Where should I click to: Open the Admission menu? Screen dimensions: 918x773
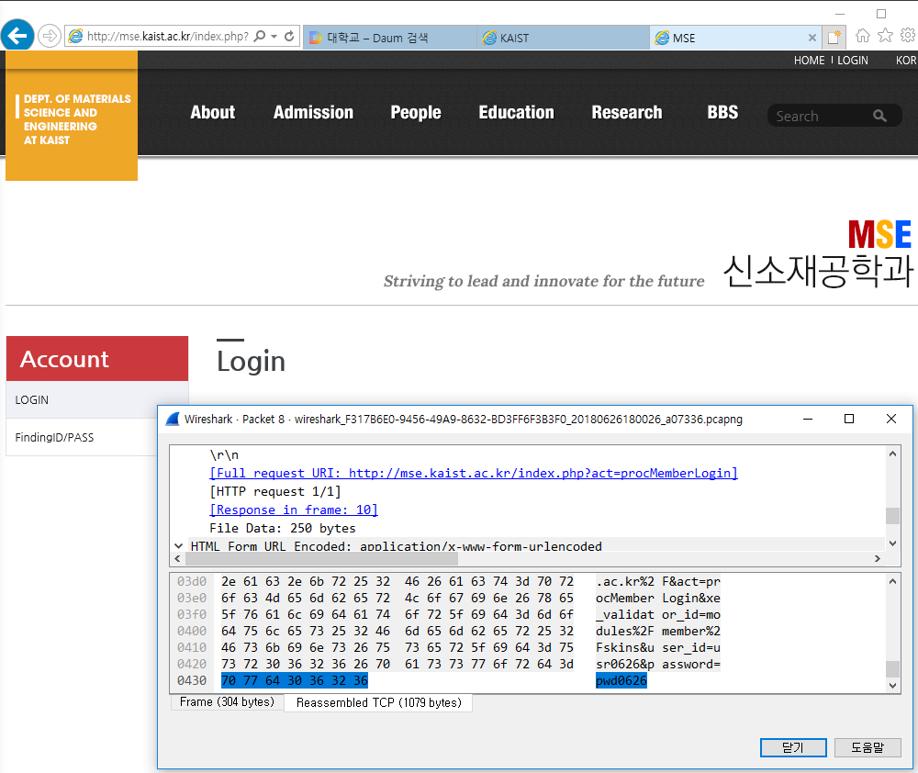tap(313, 112)
